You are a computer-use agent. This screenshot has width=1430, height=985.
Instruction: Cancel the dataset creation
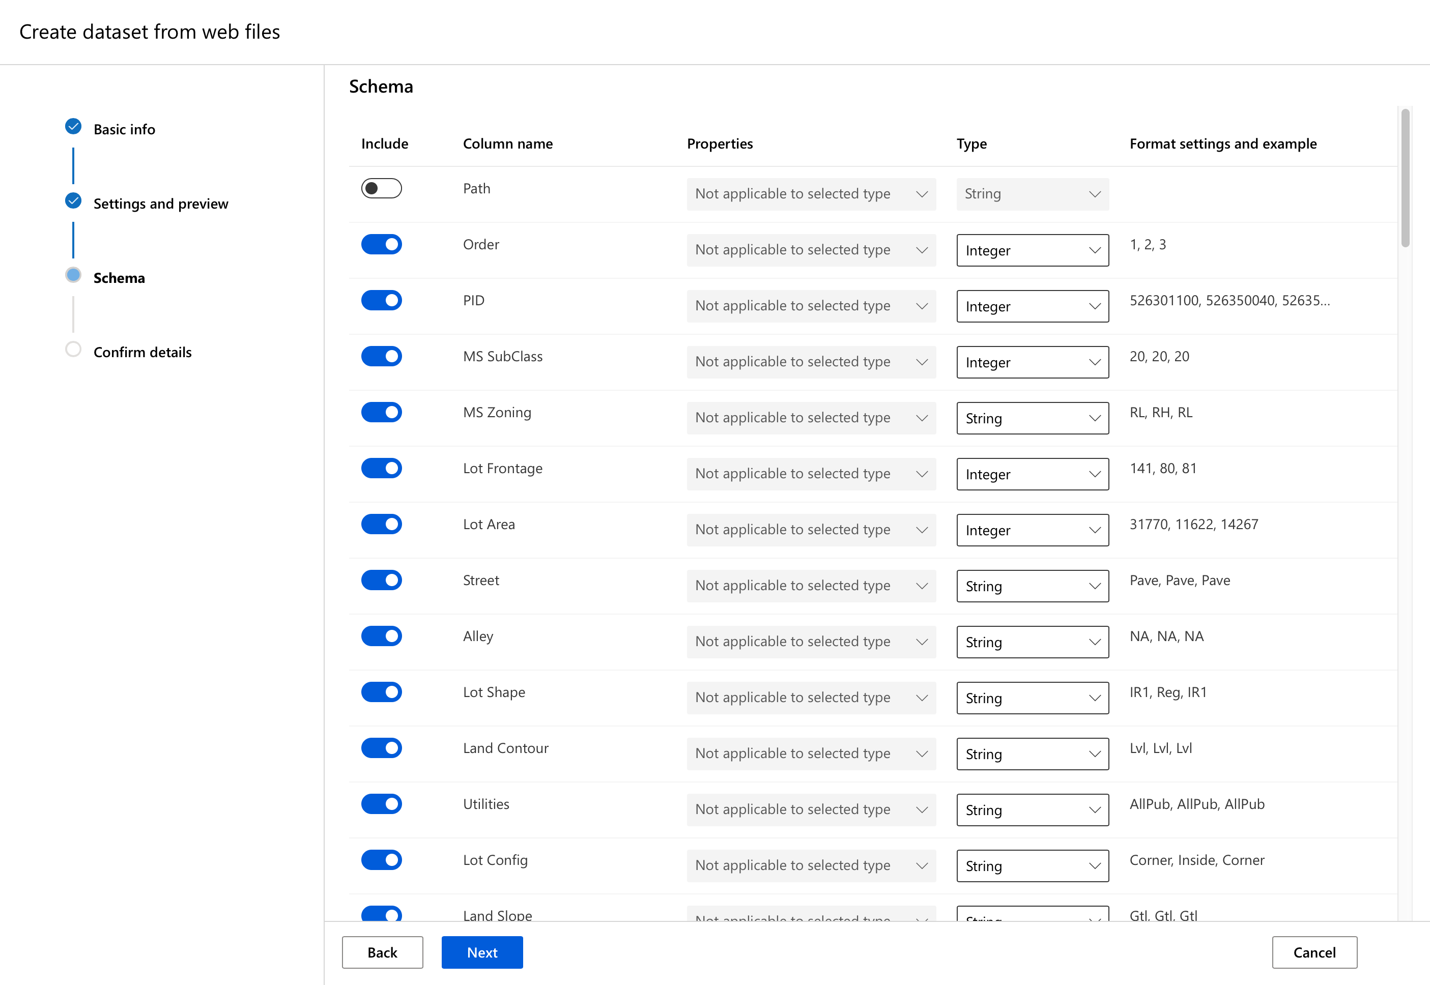pos(1314,952)
